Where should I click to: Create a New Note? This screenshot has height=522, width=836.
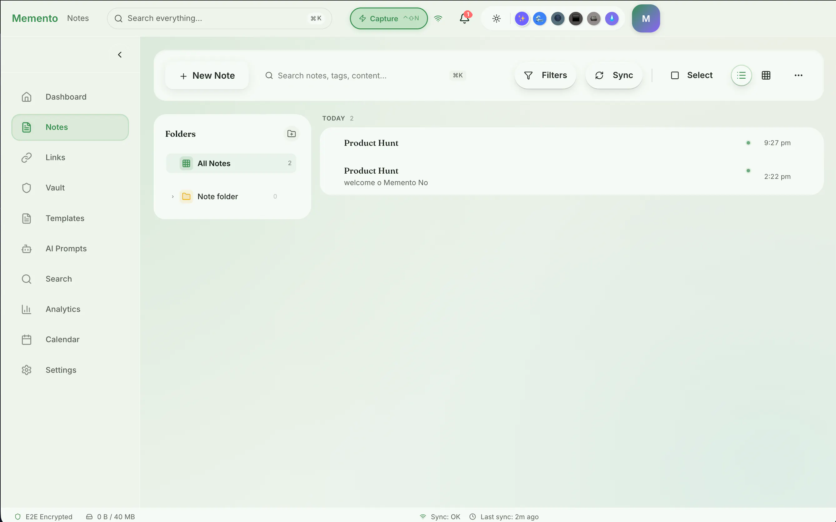tap(207, 76)
